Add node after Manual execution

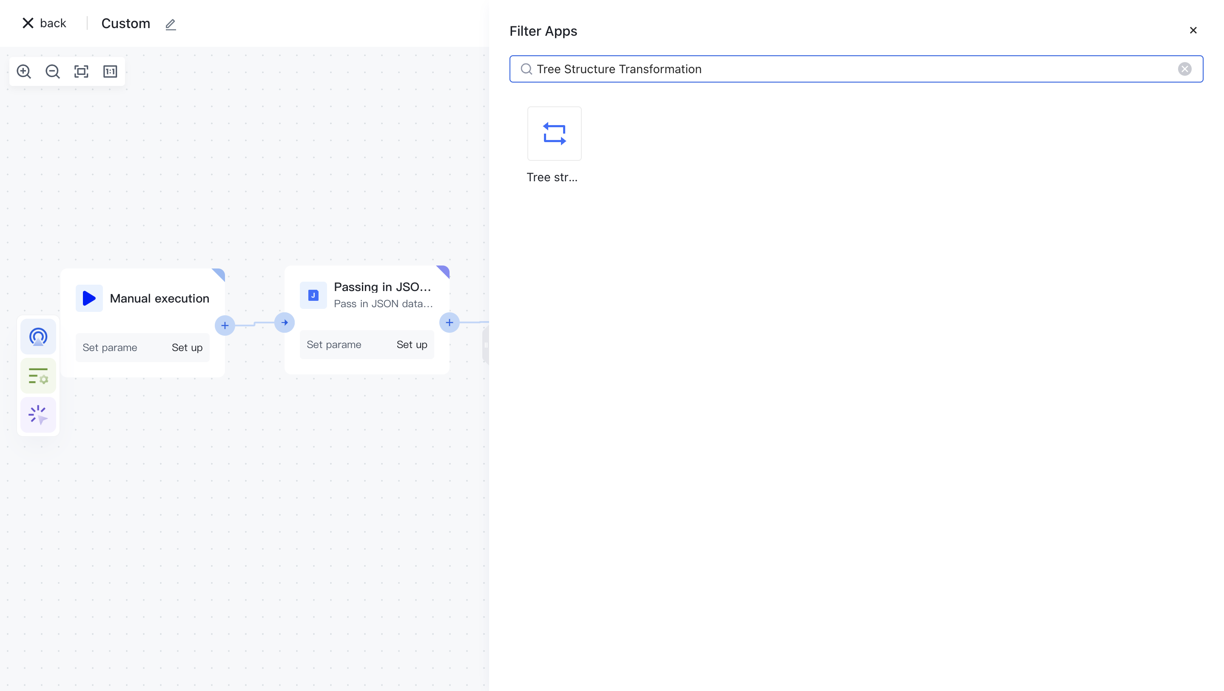click(225, 326)
